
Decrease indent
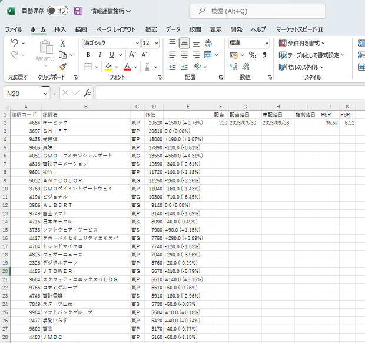[x=172, y=67]
